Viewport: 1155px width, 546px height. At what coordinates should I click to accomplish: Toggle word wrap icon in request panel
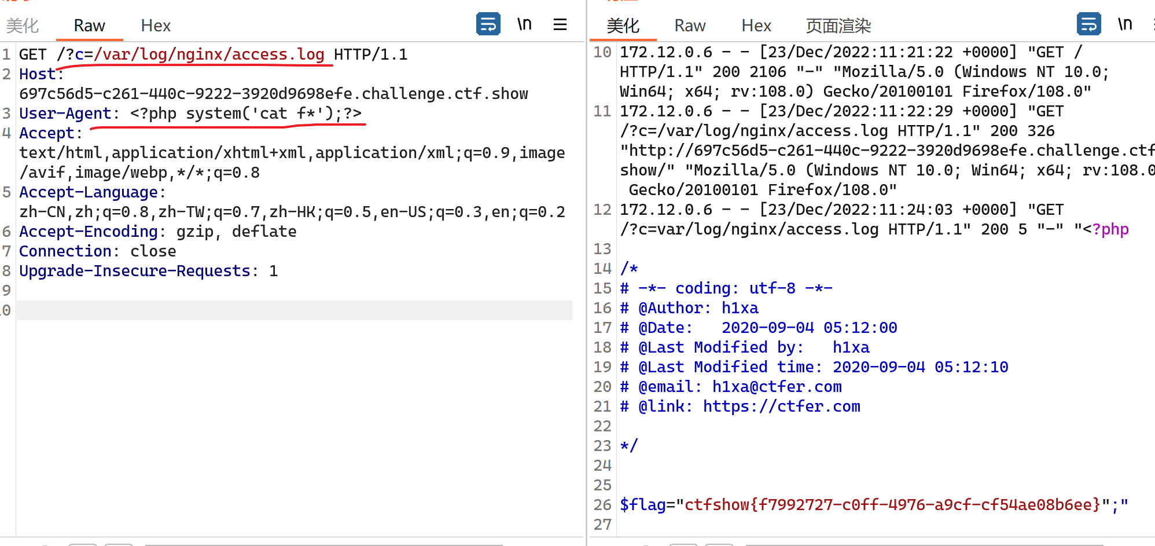tap(488, 24)
